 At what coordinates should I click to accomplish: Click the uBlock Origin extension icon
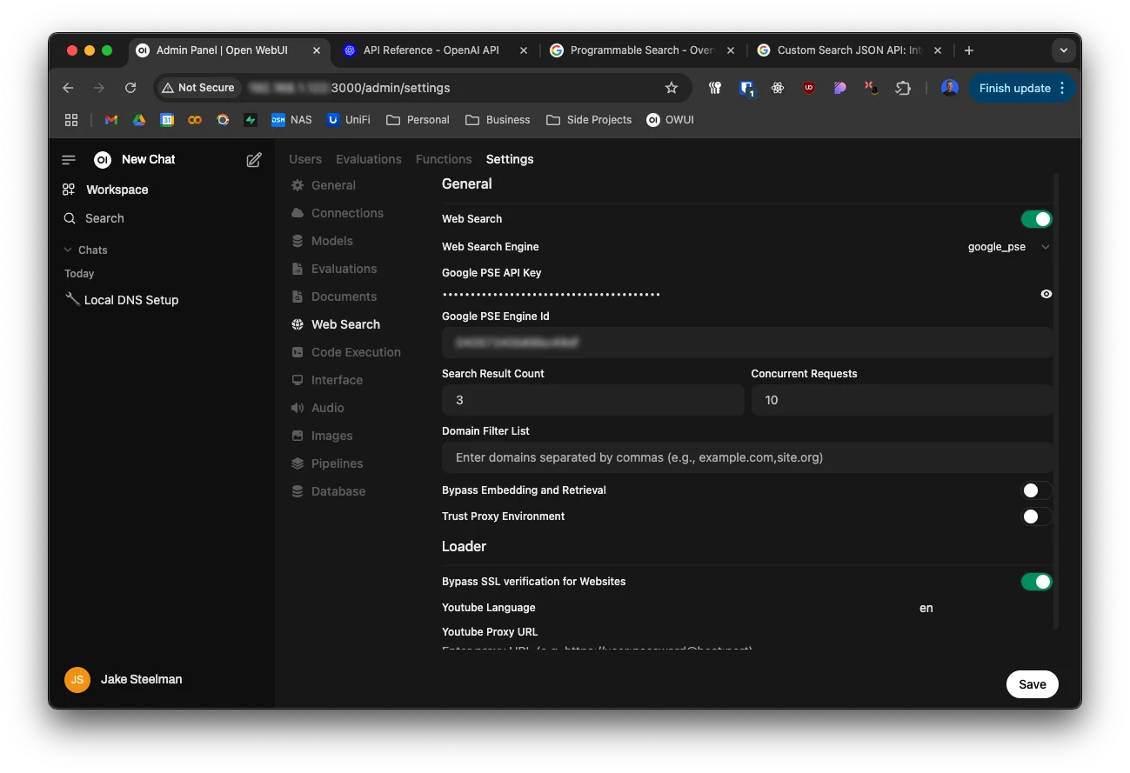809,88
